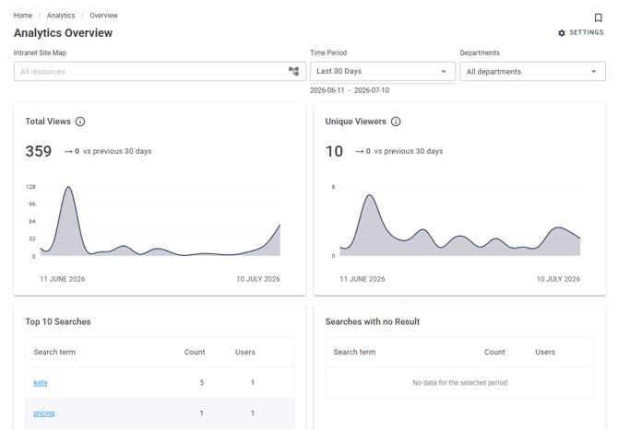Click the bookmark icon at top right
Screen dimensions: 618x430
tap(598, 17)
